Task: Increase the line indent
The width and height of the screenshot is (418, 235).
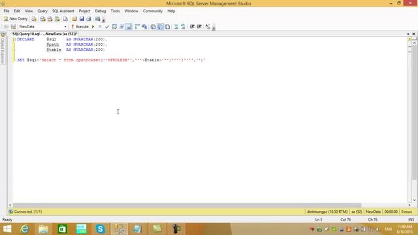Action: point(199,27)
